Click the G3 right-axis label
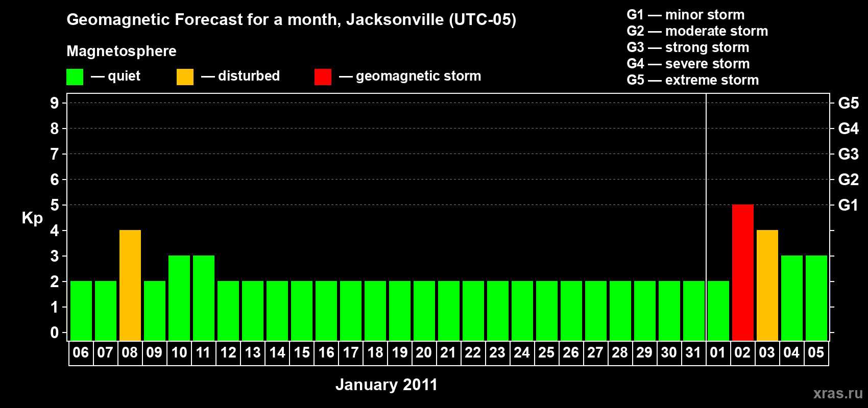 (849, 154)
